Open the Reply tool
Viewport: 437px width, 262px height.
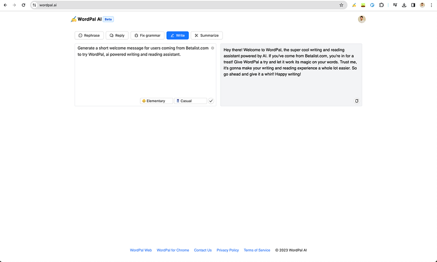(x=117, y=35)
